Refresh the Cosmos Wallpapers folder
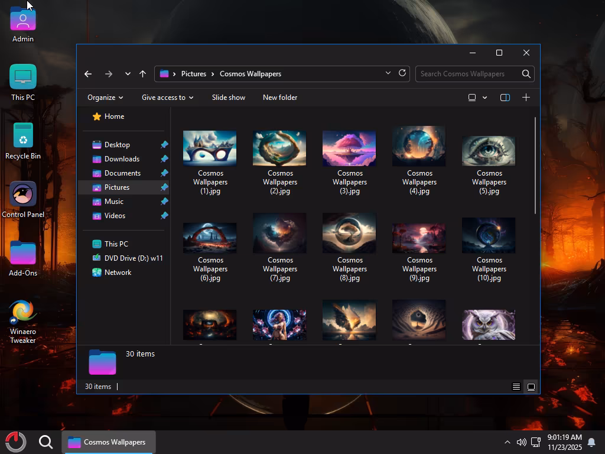 tap(402, 73)
